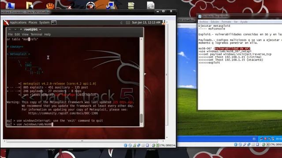Open the Places menu in BackTrack panel
This screenshot has height=158, width=282.
(x=33, y=22)
